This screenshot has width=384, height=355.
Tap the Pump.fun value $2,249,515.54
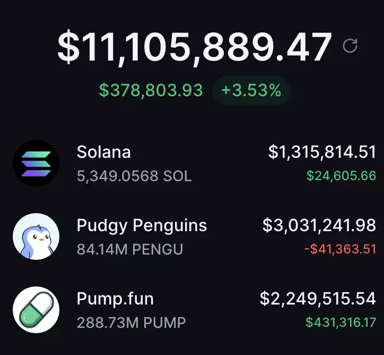pos(318,299)
